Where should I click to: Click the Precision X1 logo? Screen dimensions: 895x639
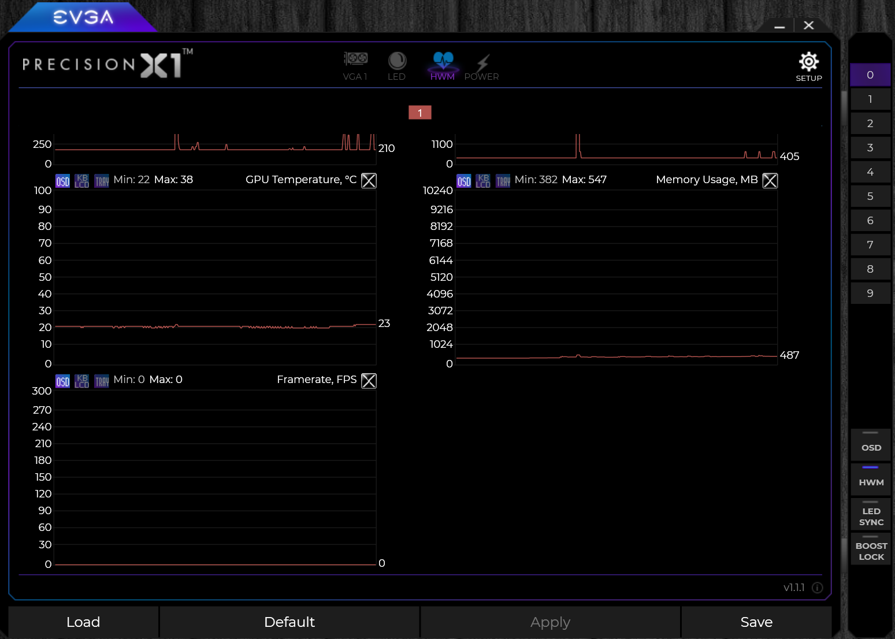coord(107,64)
